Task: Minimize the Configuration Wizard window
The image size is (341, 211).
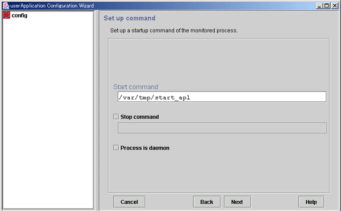Action: 319,6
